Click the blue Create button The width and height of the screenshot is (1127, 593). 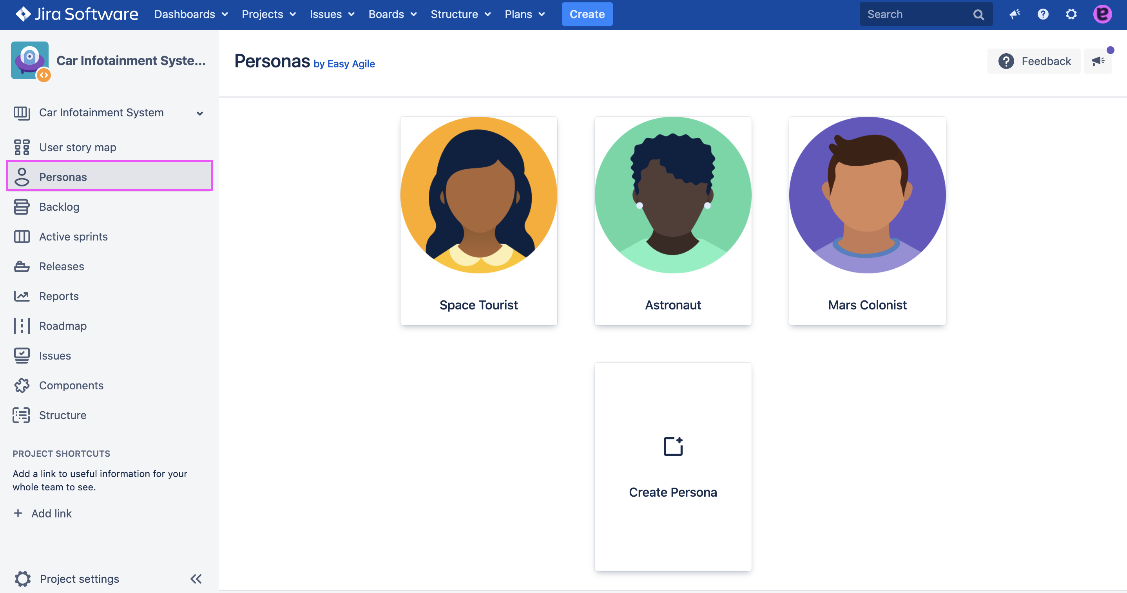click(x=587, y=14)
